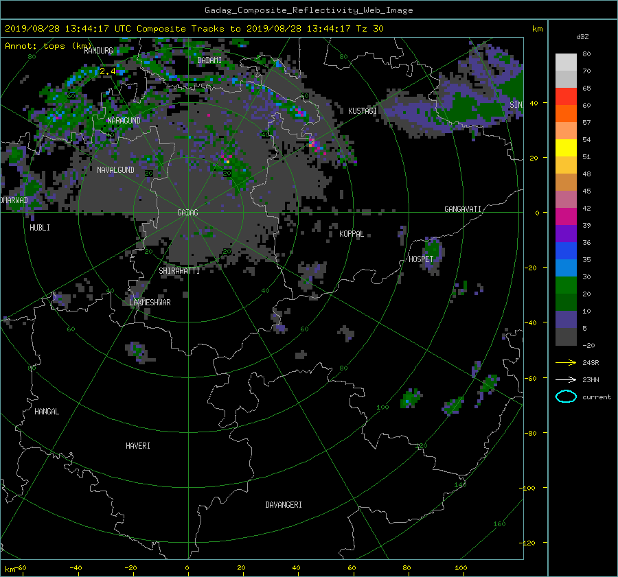Click the HANGAL town label
This screenshot has height=577, width=618.
click(x=47, y=412)
